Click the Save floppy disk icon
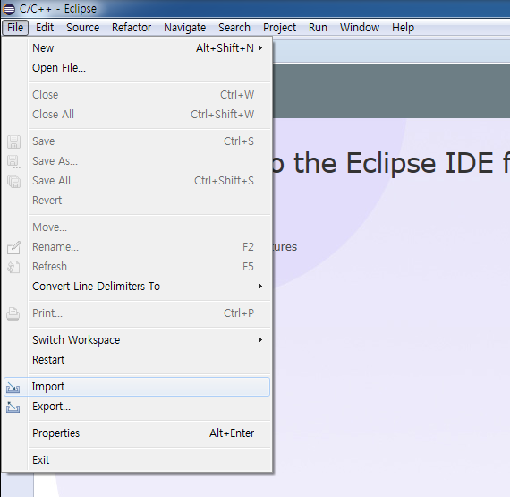The image size is (510, 497). tap(13, 141)
